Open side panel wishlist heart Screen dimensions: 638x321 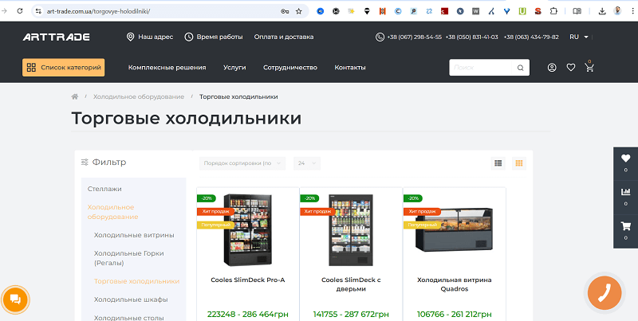pyautogui.click(x=626, y=159)
